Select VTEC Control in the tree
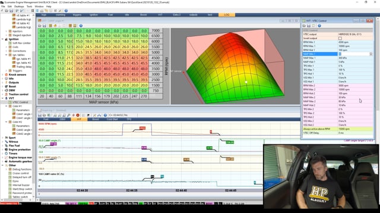380x213 pixels. (x=20, y=102)
